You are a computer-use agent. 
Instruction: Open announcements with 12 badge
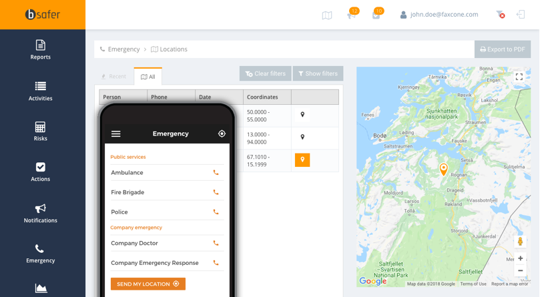click(351, 15)
